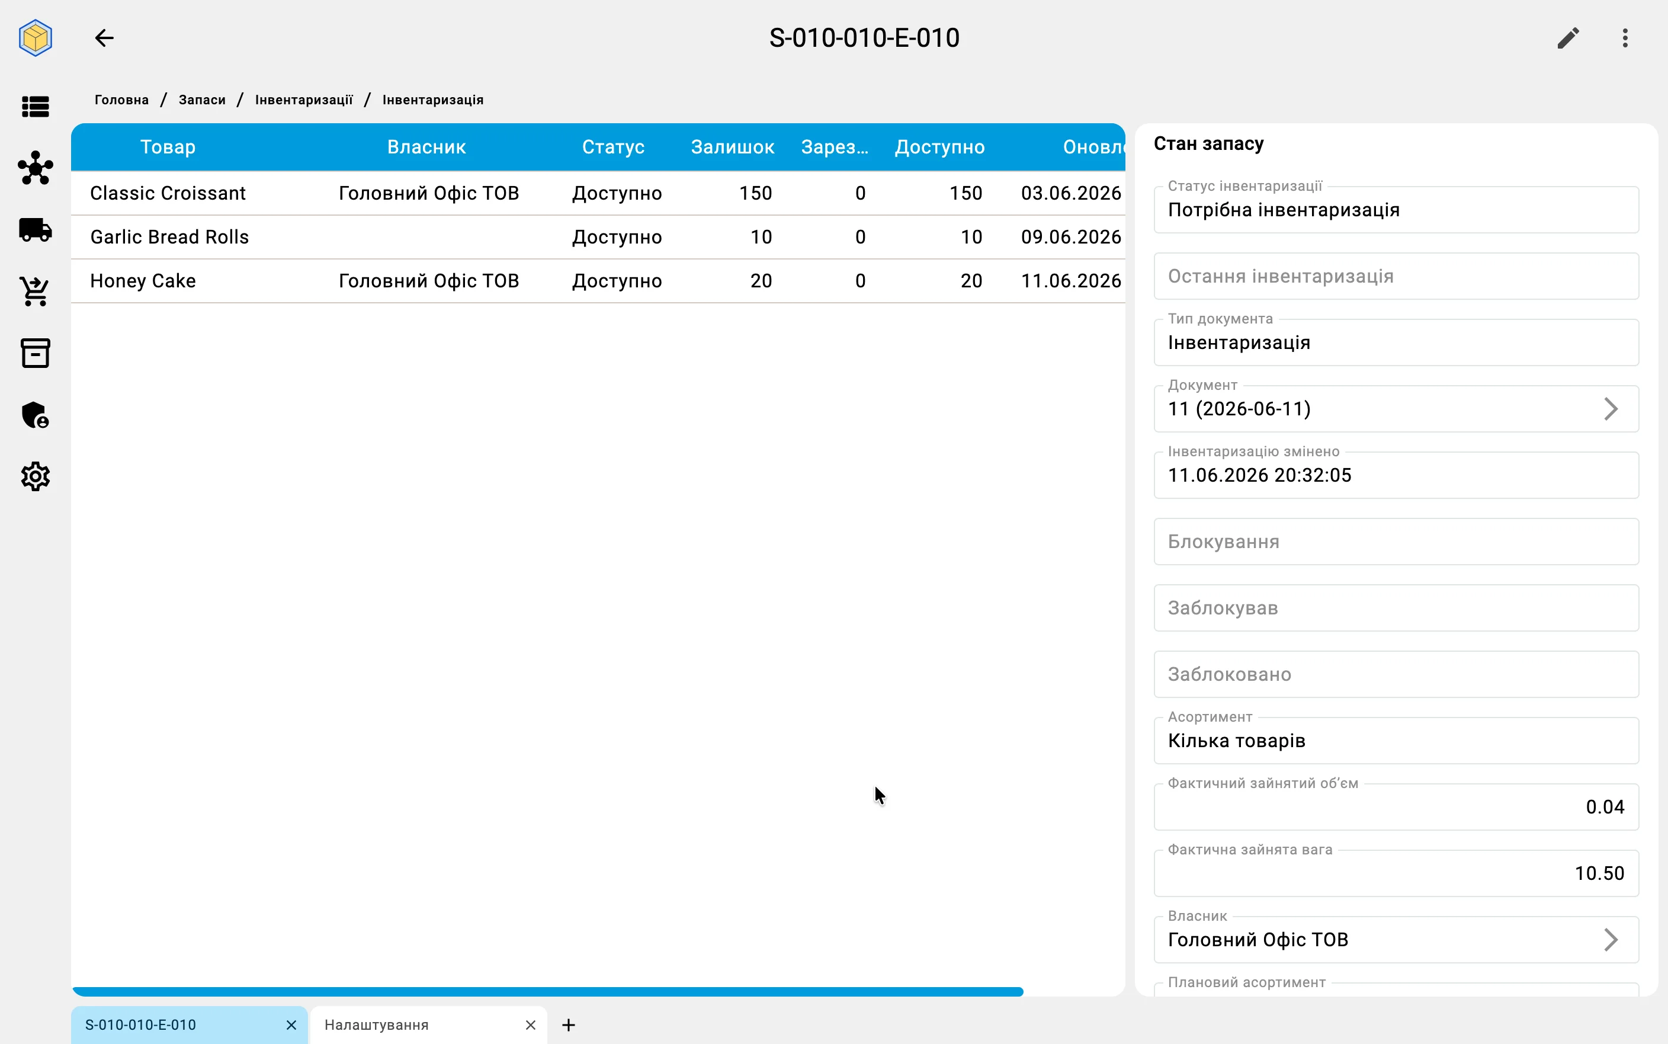The height and width of the screenshot is (1044, 1668).
Task: Click the Остання інвентаризація field
Action: pos(1396,276)
